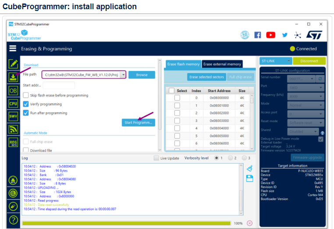Open the link/about icon in sidebar
The height and width of the screenshot is (229, 334).
[x=13, y=206]
